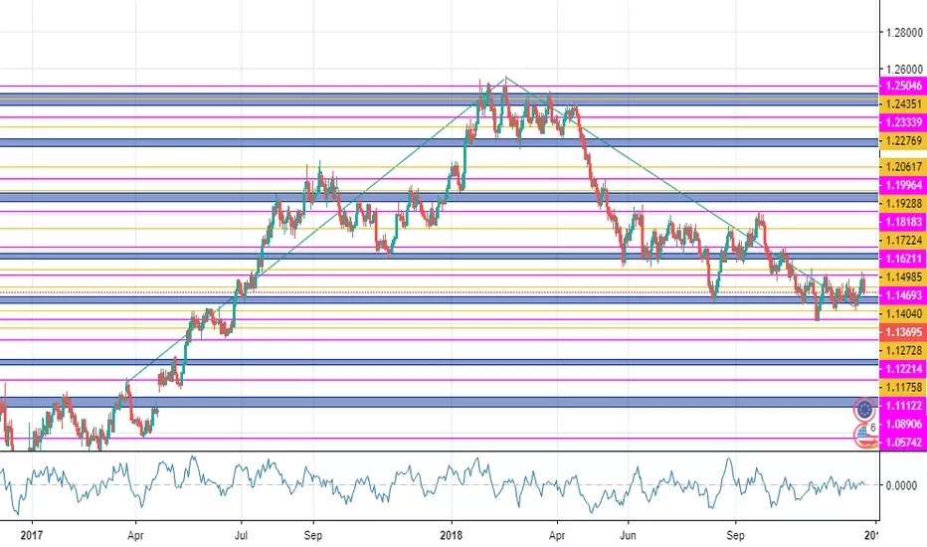927x547 pixels.
Task: Click the 1.22769 yellow price label
Action: [x=903, y=141]
